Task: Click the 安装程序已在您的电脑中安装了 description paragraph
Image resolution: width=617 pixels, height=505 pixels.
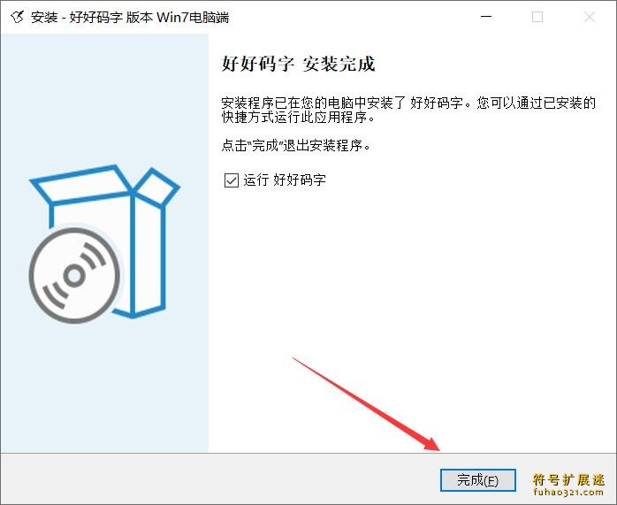Action: pyautogui.click(x=408, y=110)
